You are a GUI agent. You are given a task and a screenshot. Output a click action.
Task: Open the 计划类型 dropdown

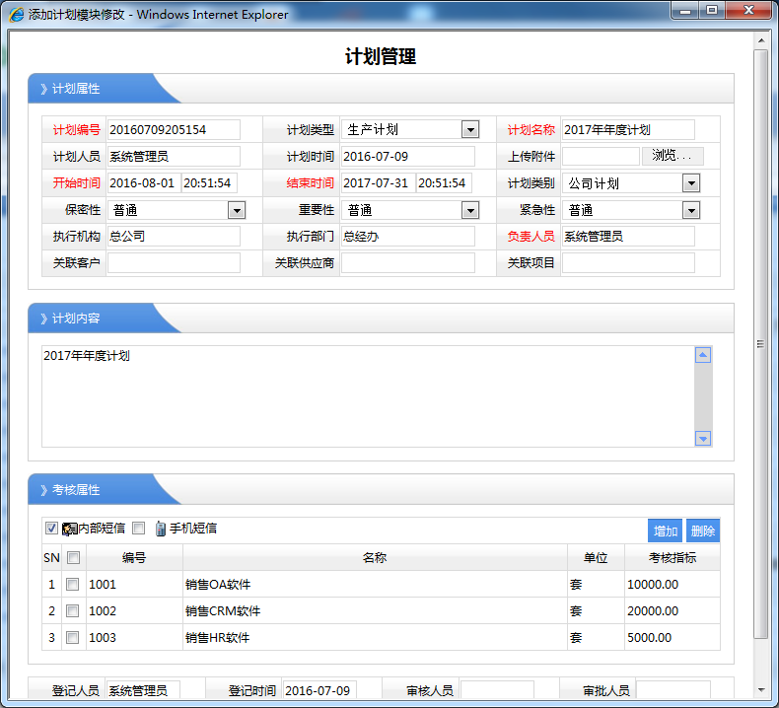click(x=470, y=130)
